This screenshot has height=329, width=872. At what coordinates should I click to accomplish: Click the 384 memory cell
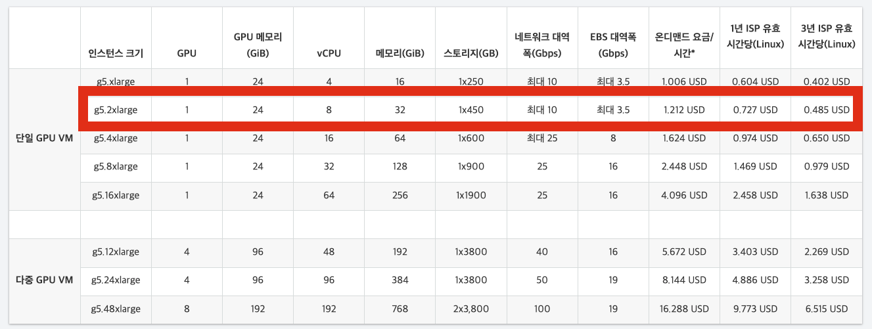[x=400, y=280]
